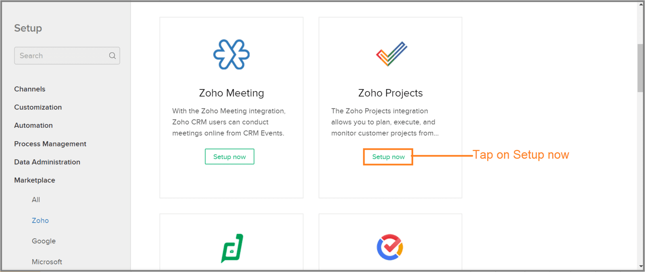The width and height of the screenshot is (645, 272).
Task: Click the colorful circular checkmark logo
Action: [x=390, y=247]
